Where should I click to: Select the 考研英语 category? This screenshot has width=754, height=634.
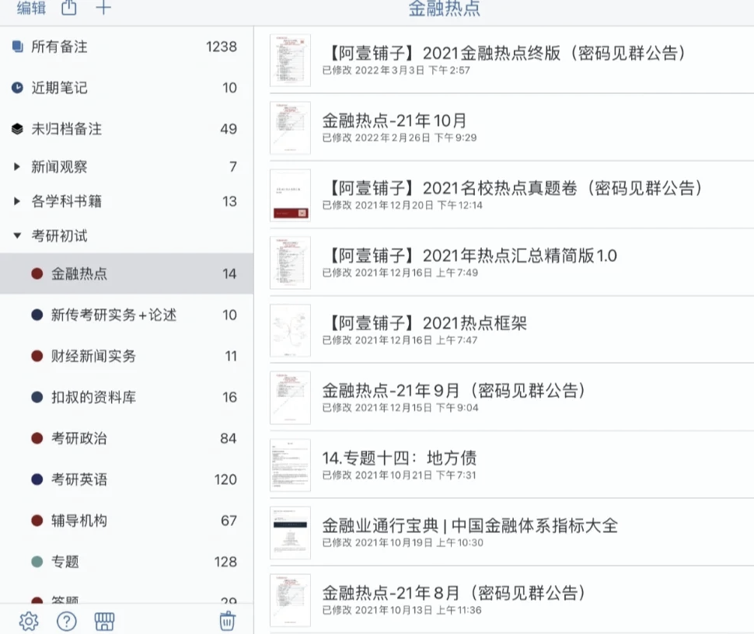tap(127, 479)
